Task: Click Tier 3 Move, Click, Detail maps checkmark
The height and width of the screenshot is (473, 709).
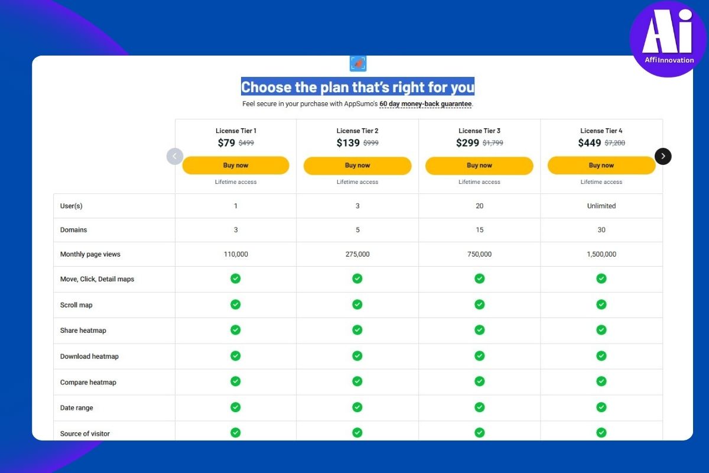Action: tap(479, 278)
